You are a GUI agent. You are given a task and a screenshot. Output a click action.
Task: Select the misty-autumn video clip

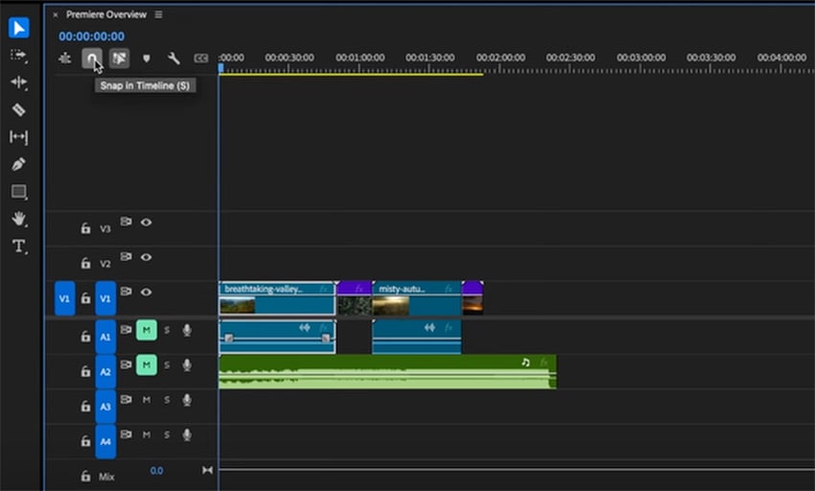click(x=416, y=297)
